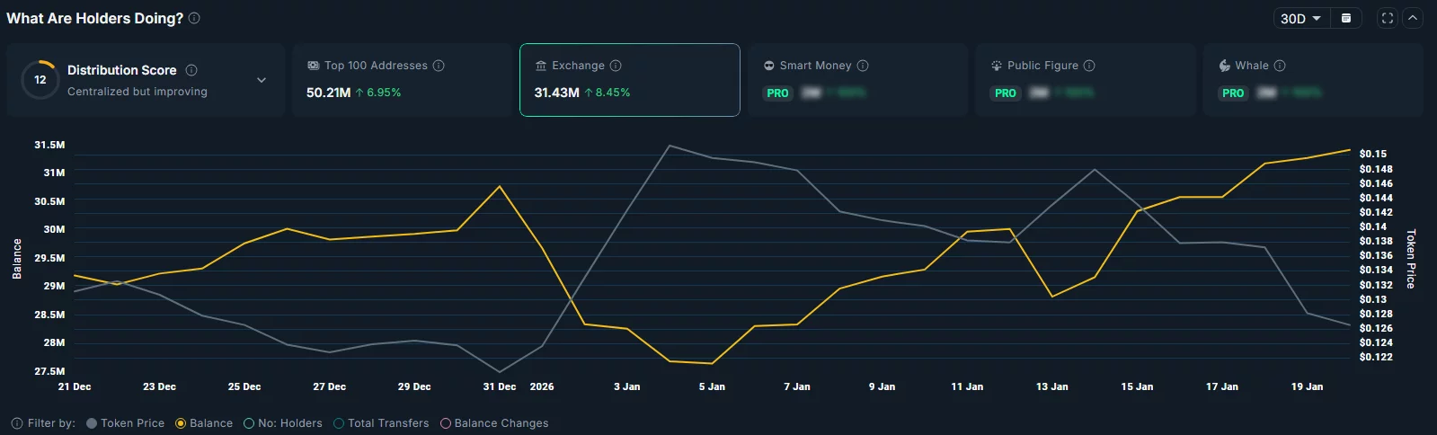Viewport: 1437px width, 435px height.
Task: Click Centralized but improving text
Action: pyautogui.click(x=137, y=92)
